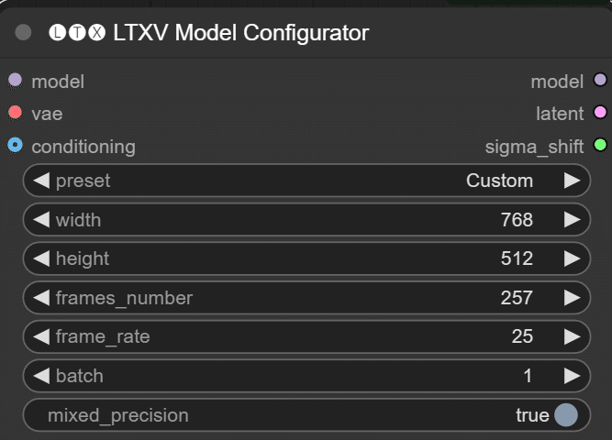The height and width of the screenshot is (440, 612).
Task: Open preset dropdown showing Custom
Action: click(x=306, y=181)
